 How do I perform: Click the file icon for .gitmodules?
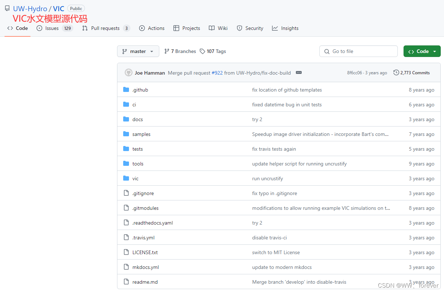tap(126, 208)
